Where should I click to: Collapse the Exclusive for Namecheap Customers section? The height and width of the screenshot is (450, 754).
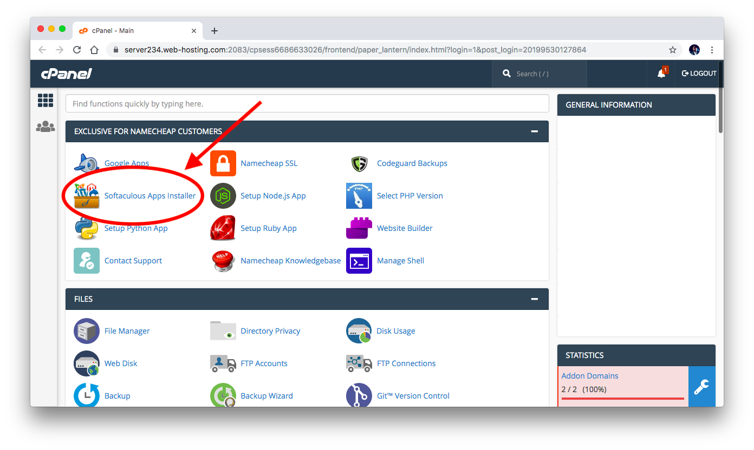(x=535, y=131)
